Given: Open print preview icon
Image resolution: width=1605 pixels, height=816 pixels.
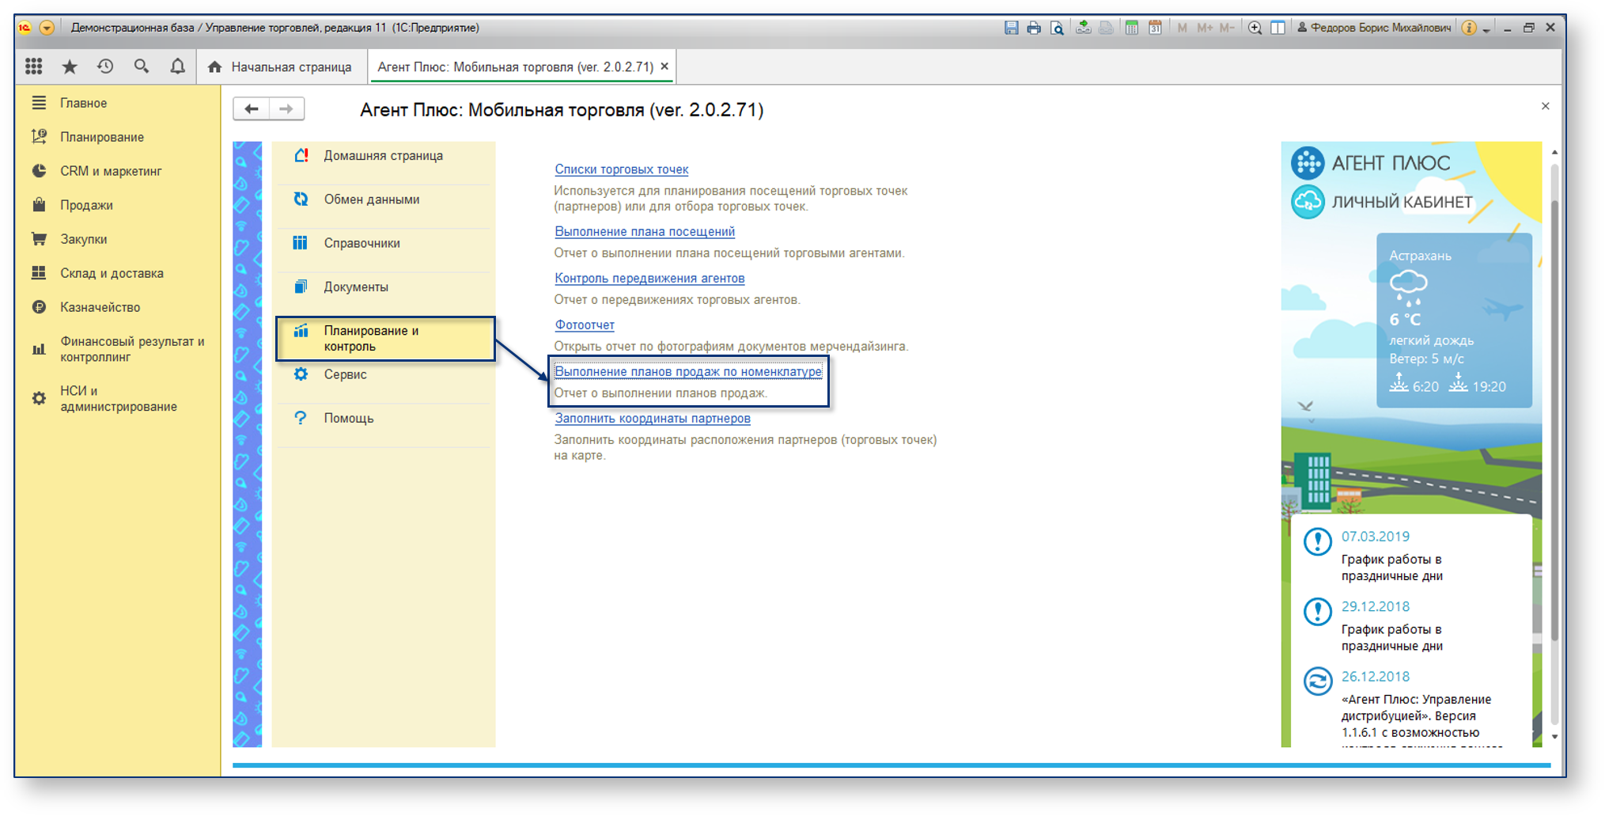Looking at the screenshot, I should (x=1057, y=28).
